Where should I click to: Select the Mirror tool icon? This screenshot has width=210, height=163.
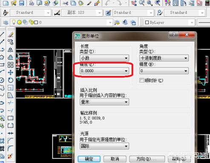click(10, 49)
